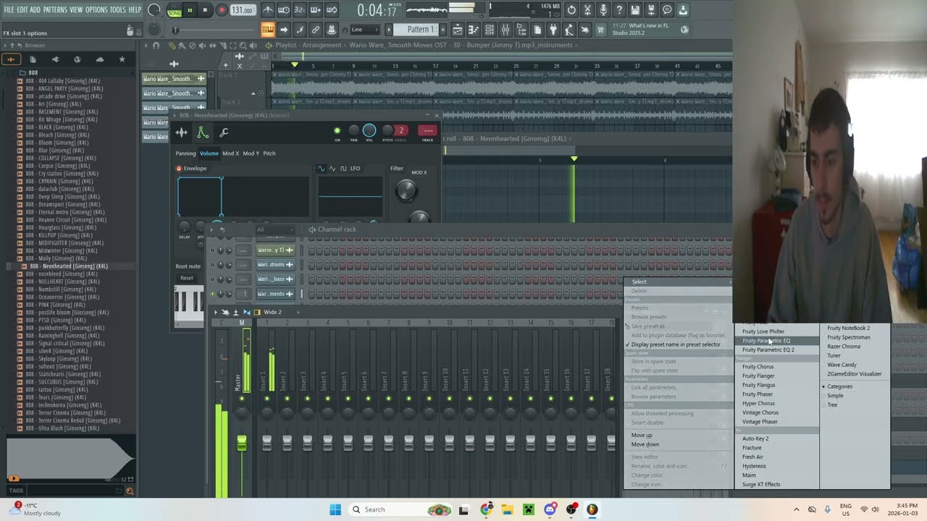Click the export download icon in toolbar
This screenshot has width=927, height=521.
click(x=683, y=10)
